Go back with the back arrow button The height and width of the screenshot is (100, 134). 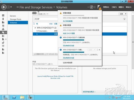4,7
